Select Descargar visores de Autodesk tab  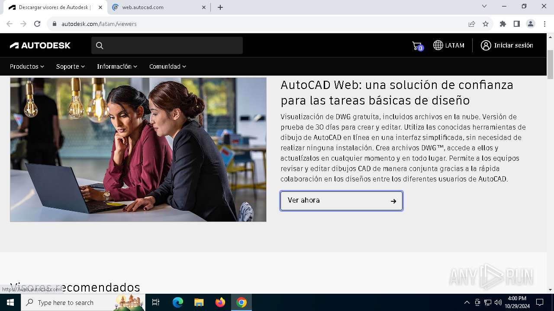coord(55,7)
